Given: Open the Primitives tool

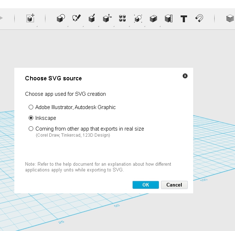Looking at the screenshot, I should (x=61, y=18).
